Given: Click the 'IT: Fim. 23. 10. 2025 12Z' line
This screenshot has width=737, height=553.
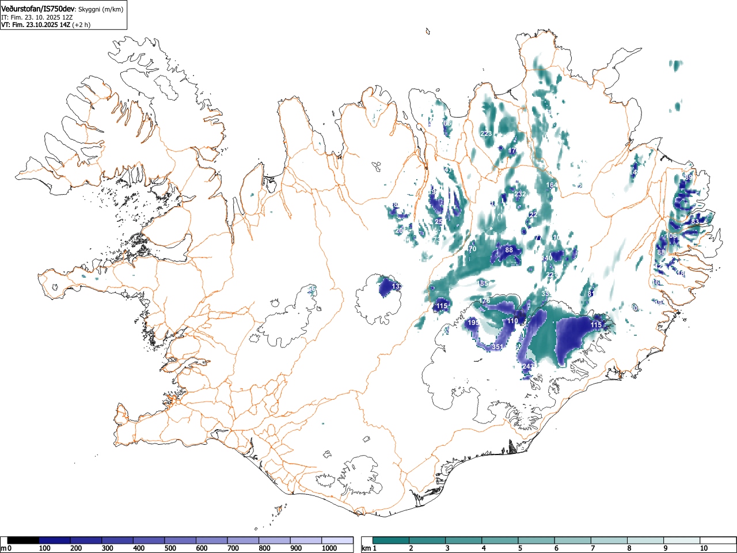Looking at the screenshot, I should 37,17.
